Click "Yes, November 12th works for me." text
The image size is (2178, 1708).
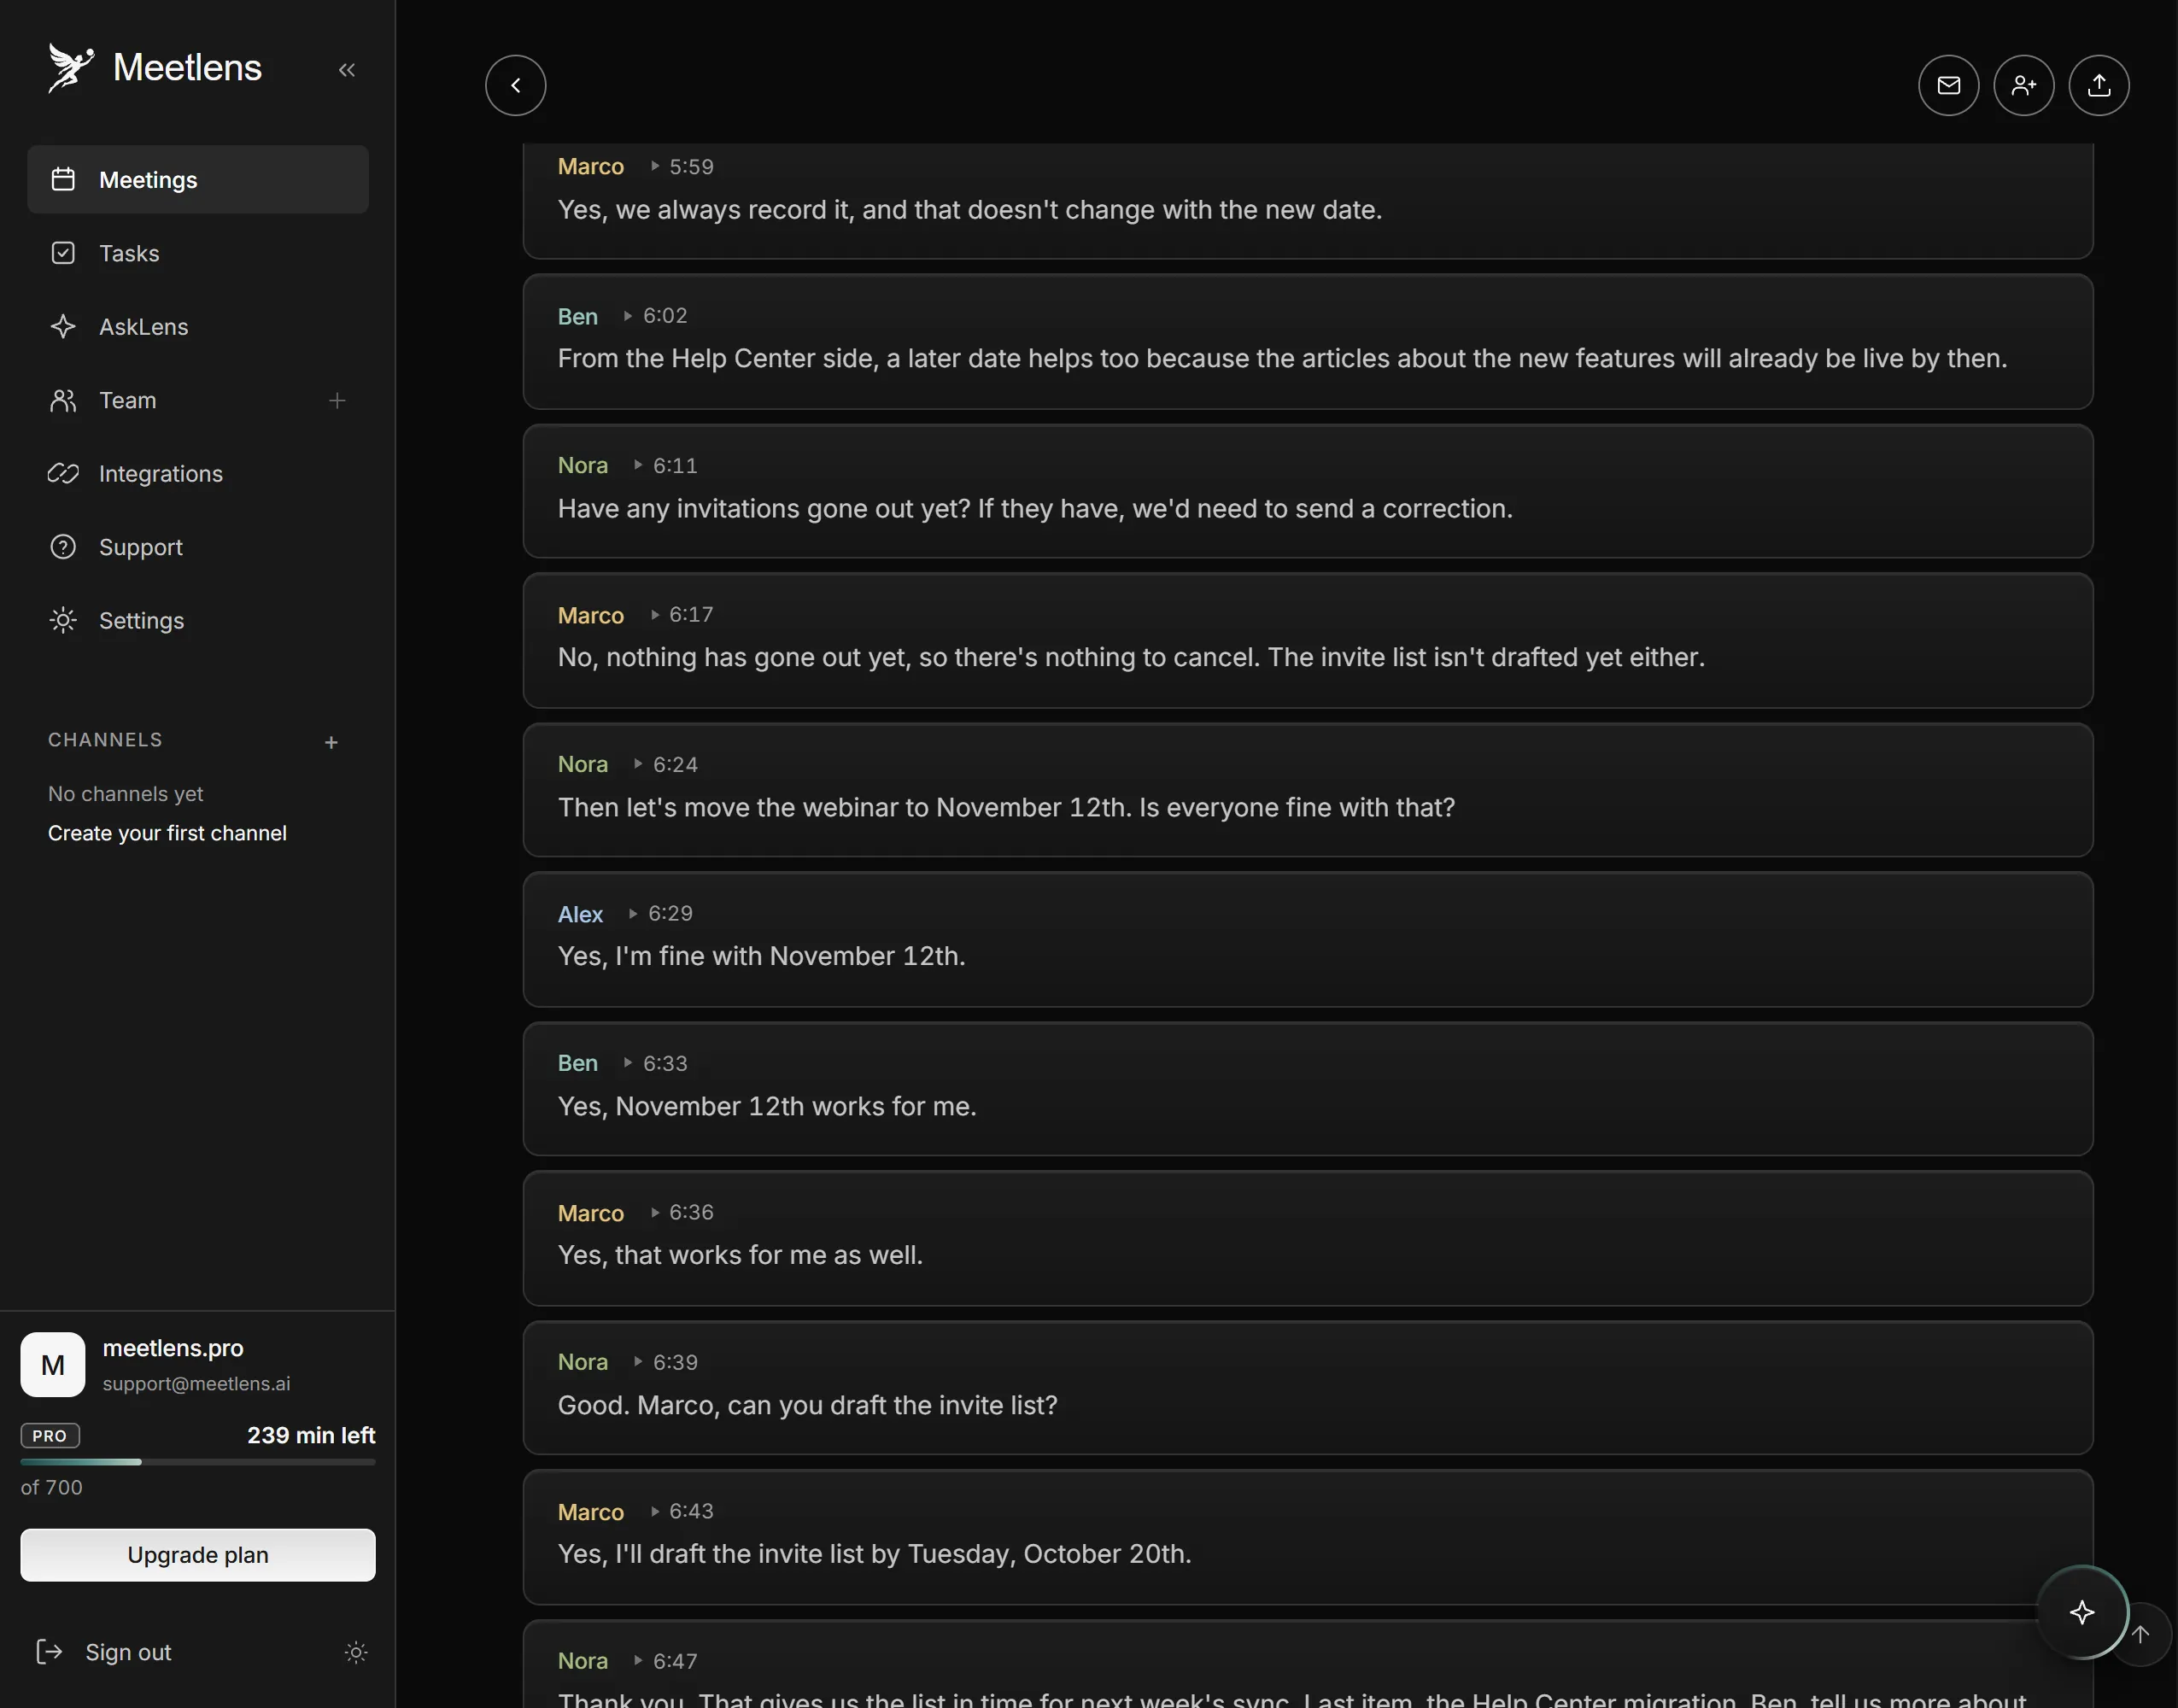[767, 1106]
